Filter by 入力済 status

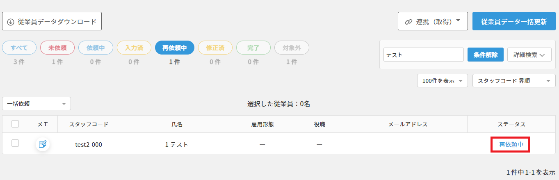tap(133, 48)
